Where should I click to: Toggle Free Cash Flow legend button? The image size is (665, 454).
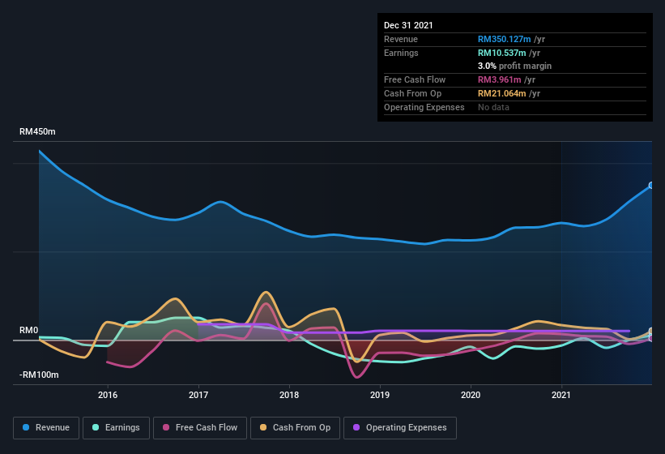(x=200, y=428)
